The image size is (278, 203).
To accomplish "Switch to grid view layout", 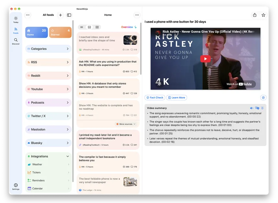I will tap(97, 27).
